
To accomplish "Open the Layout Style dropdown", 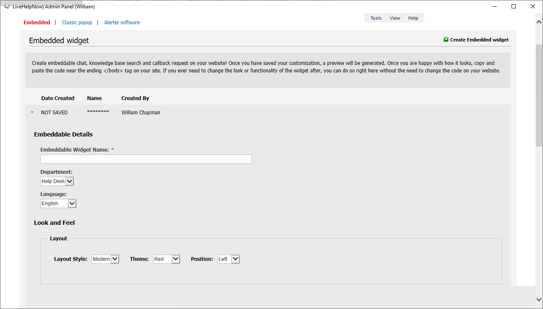I will pos(105,259).
